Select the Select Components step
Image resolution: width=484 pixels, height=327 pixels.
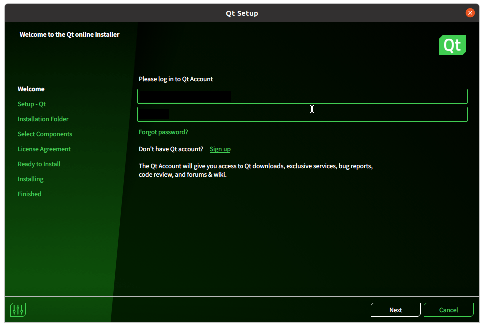(x=45, y=134)
